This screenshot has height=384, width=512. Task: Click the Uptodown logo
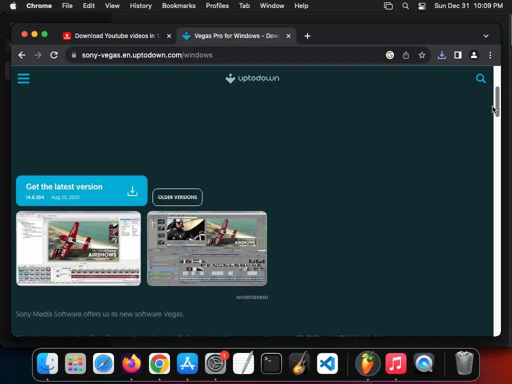coord(252,78)
